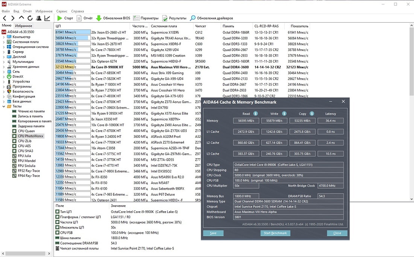
Task: Click the Refresh arrow icon in toolbar
Action: point(30,18)
